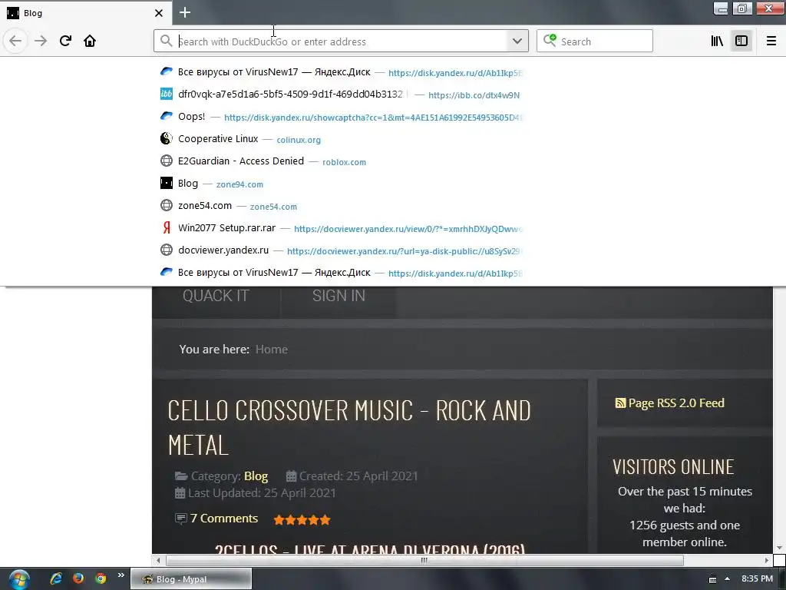The height and width of the screenshot is (590, 786).
Task: Open the browser home page
Action: (90, 41)
